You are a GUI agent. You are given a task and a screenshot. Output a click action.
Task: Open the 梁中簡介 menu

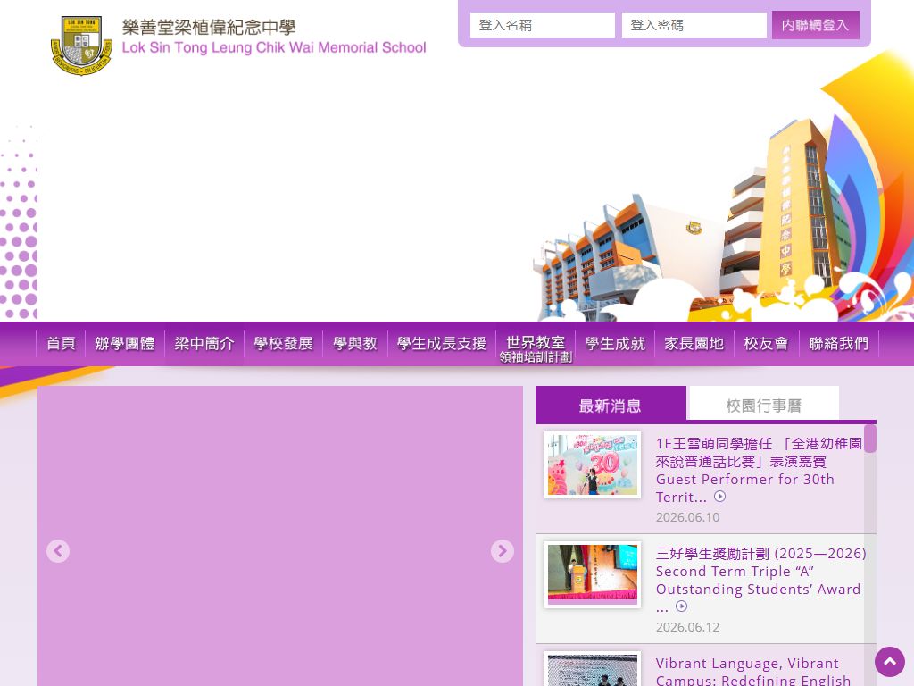coord(204,344)
